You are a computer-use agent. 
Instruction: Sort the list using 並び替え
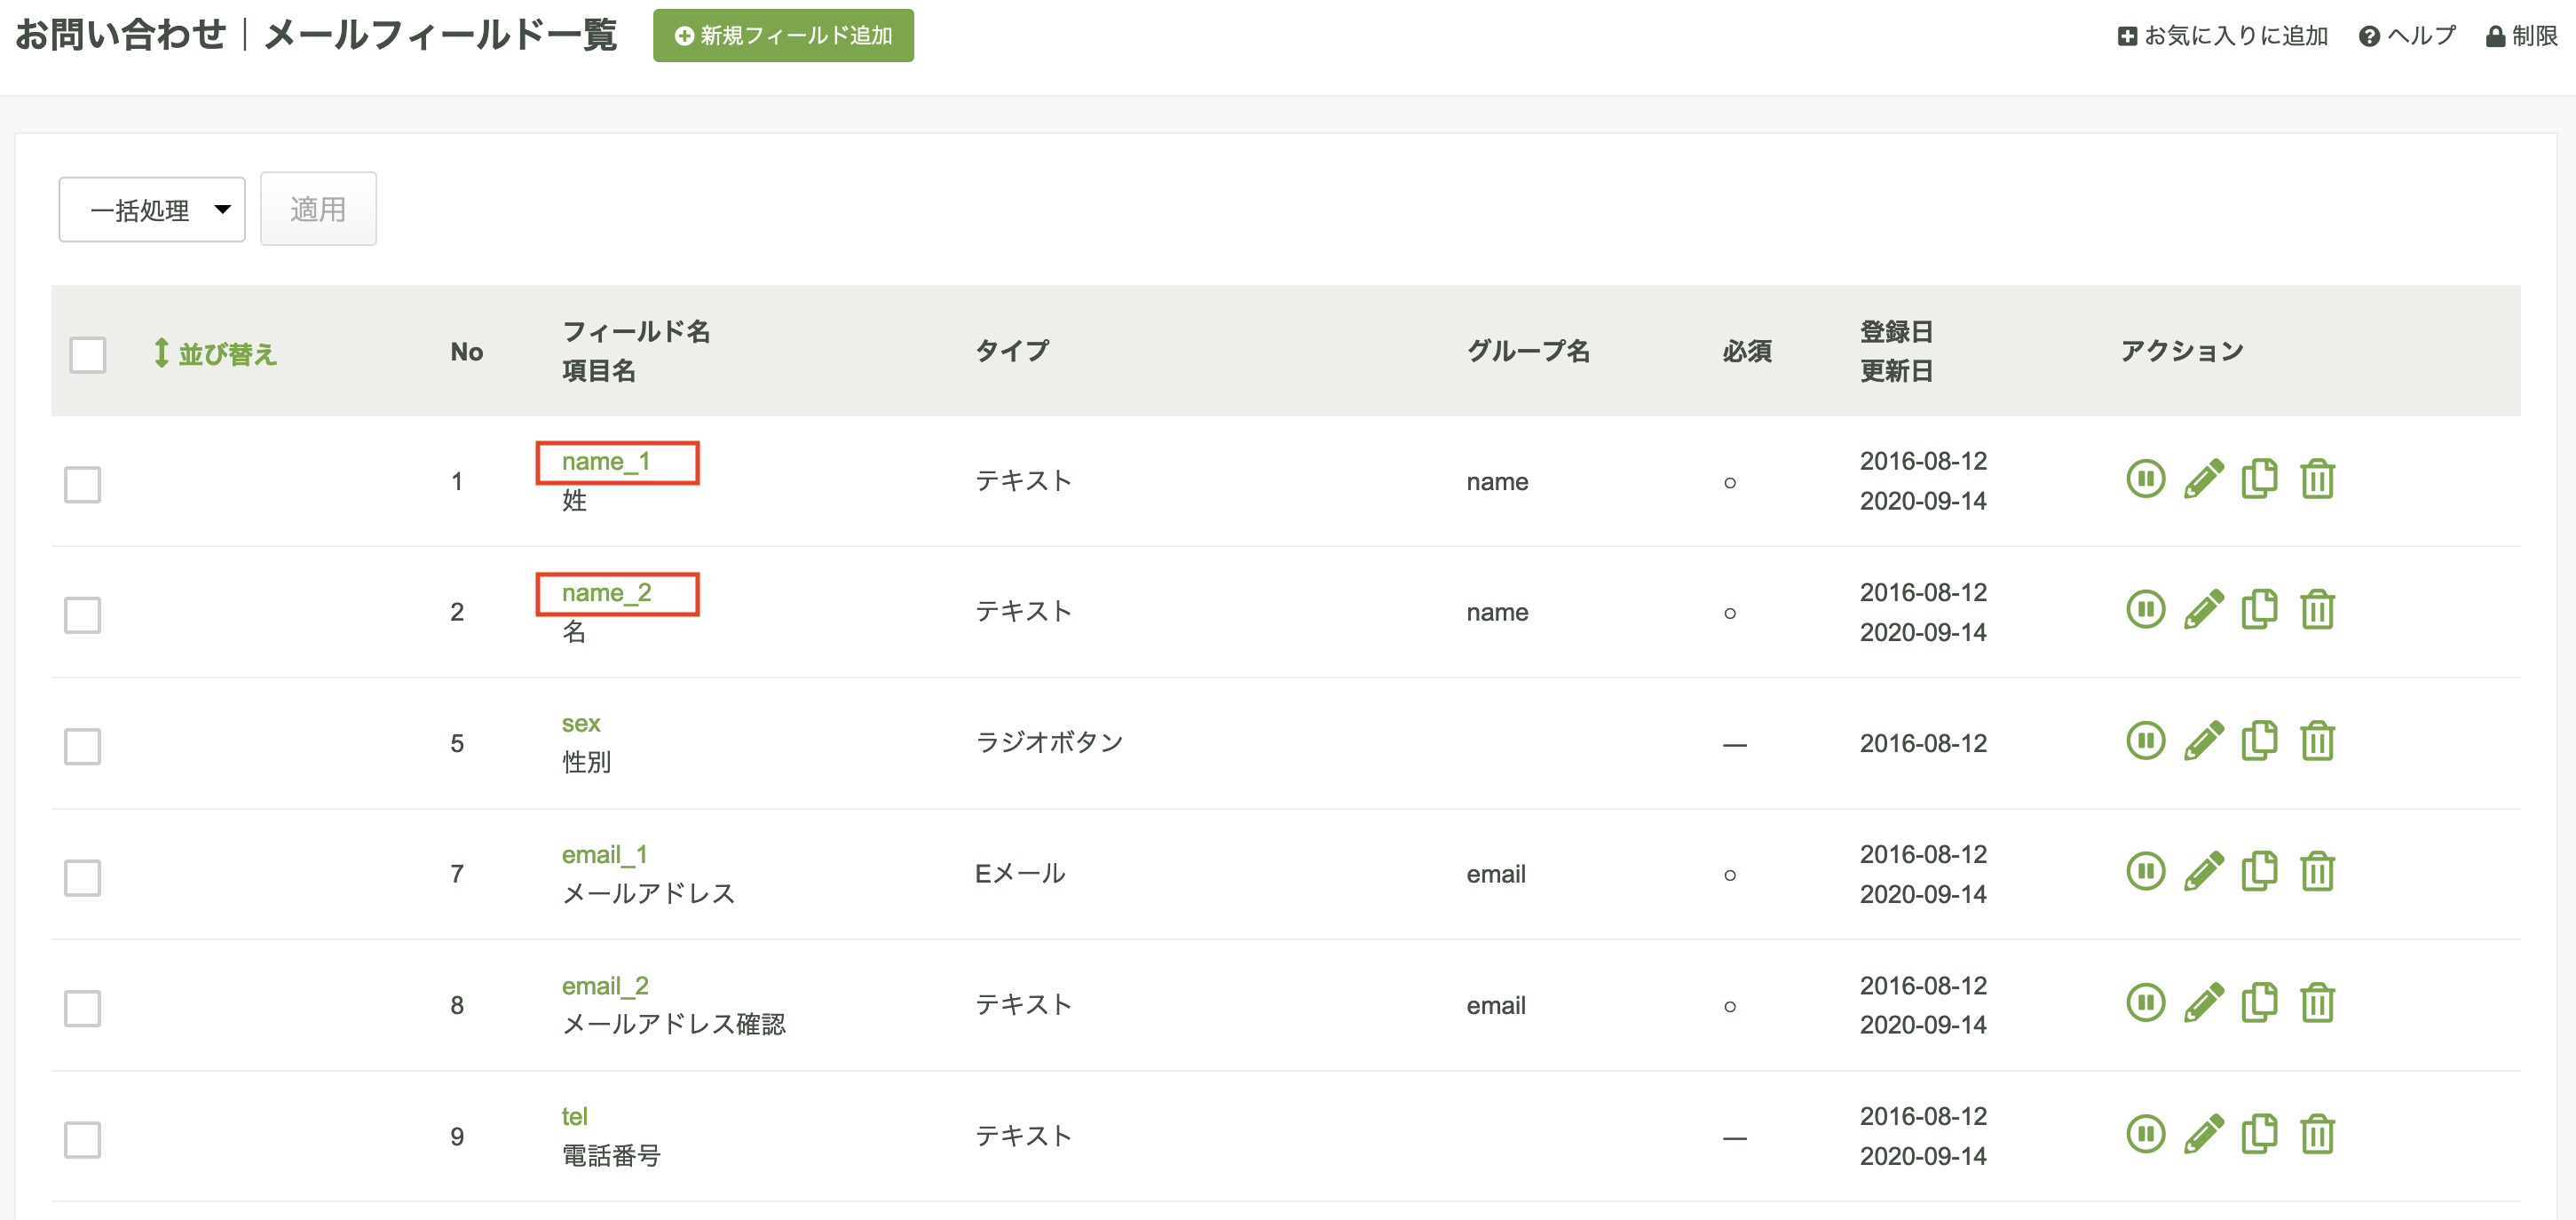(215, 353)
